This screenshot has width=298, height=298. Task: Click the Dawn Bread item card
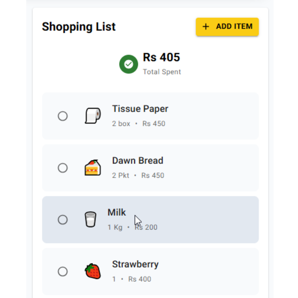(179, 168)
